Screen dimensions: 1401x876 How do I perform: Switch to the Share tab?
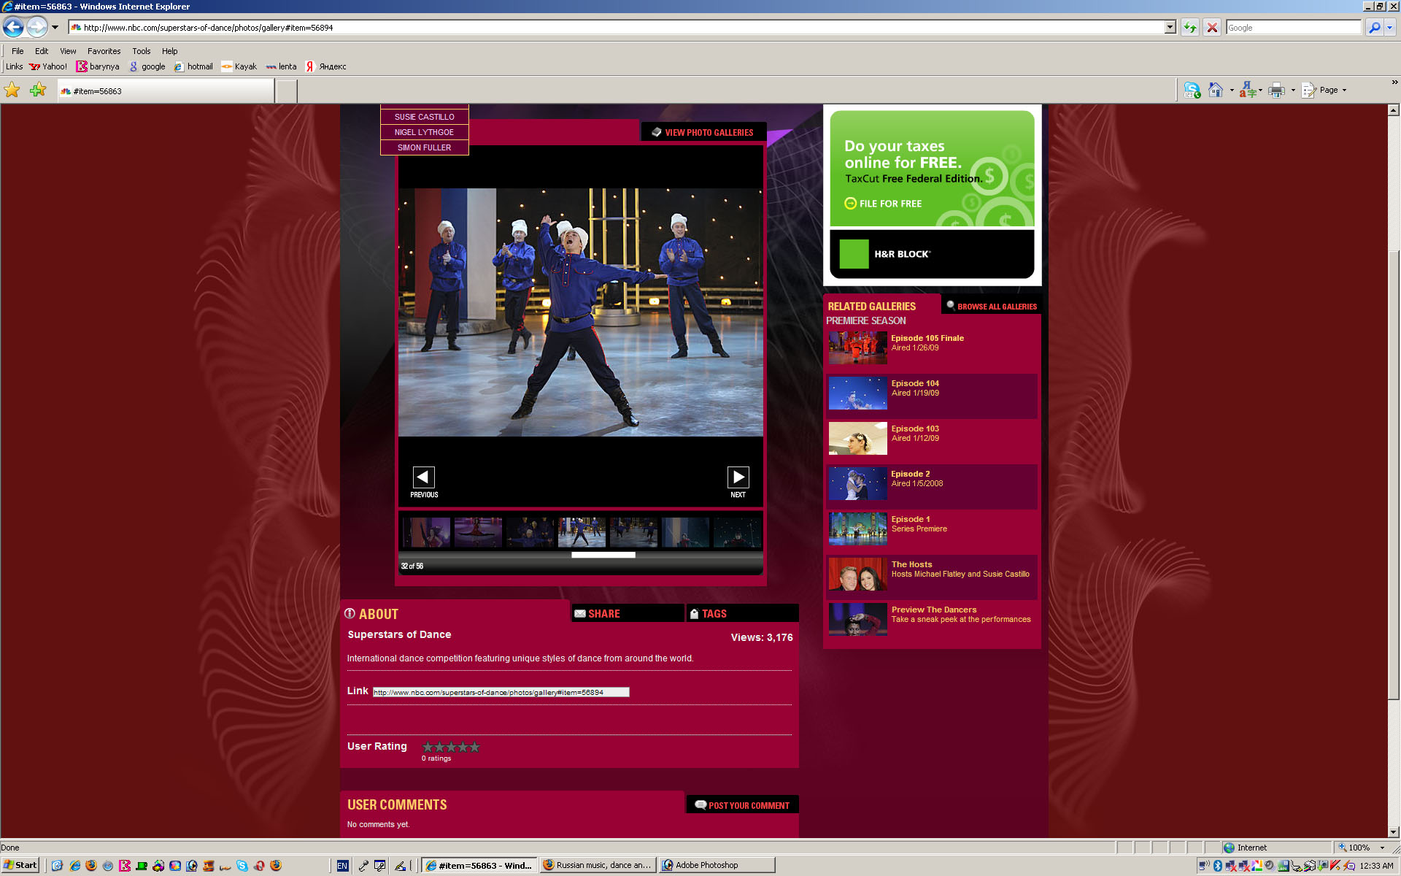(x=603, y=614)
